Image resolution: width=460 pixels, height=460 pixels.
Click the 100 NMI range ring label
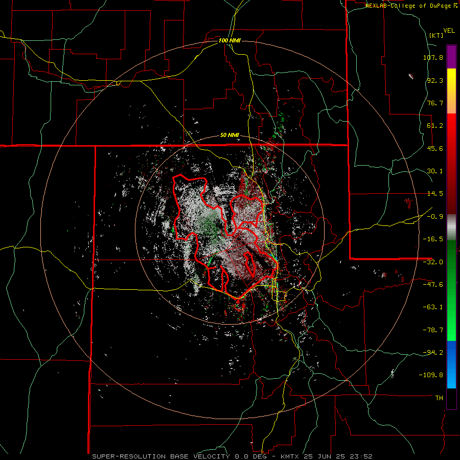tap(229, 40)
